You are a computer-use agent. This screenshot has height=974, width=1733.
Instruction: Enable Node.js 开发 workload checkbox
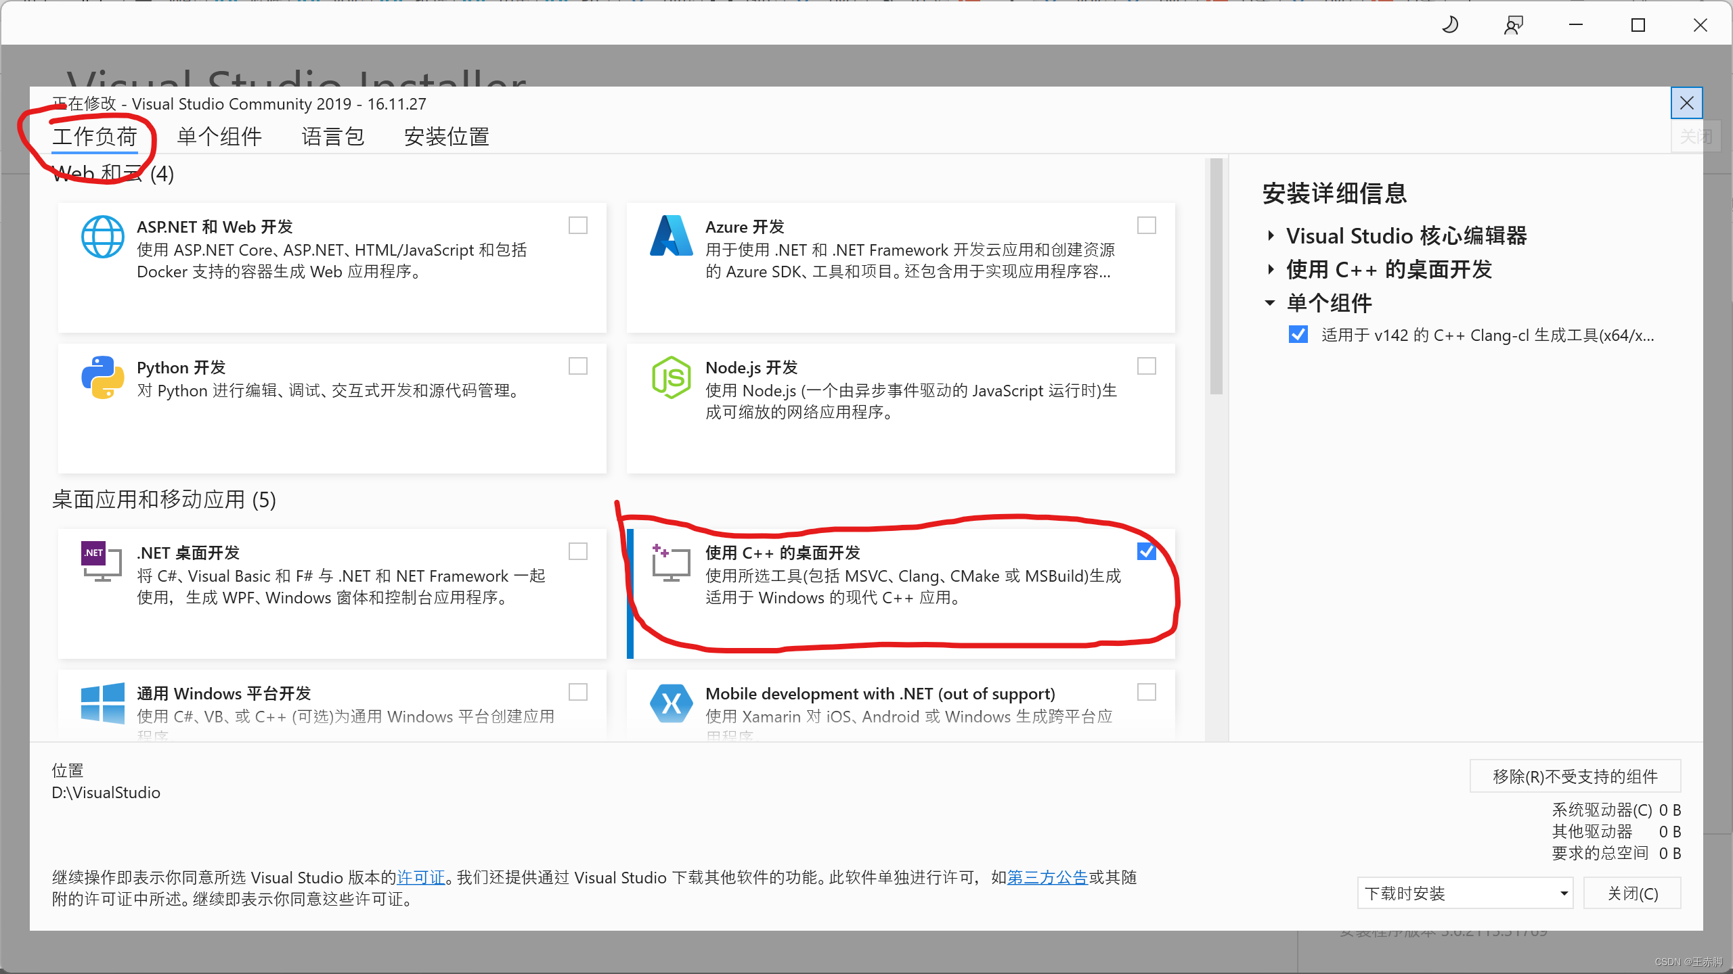1146,366
